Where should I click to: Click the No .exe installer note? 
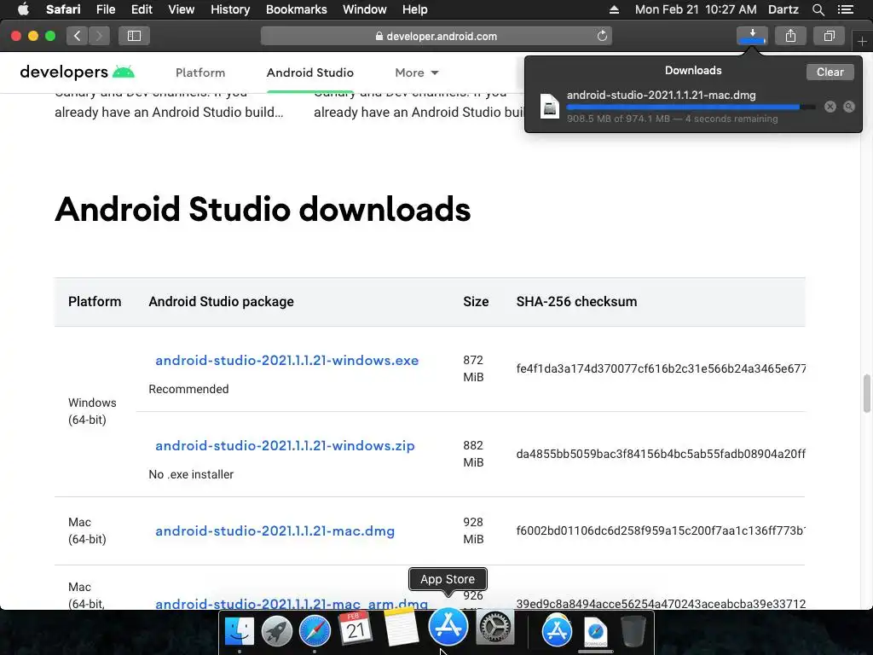pyautogui.click(x=191, y=474)
